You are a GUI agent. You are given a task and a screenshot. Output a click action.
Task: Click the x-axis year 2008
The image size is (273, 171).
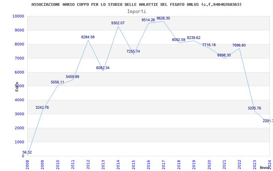point(28,165)
